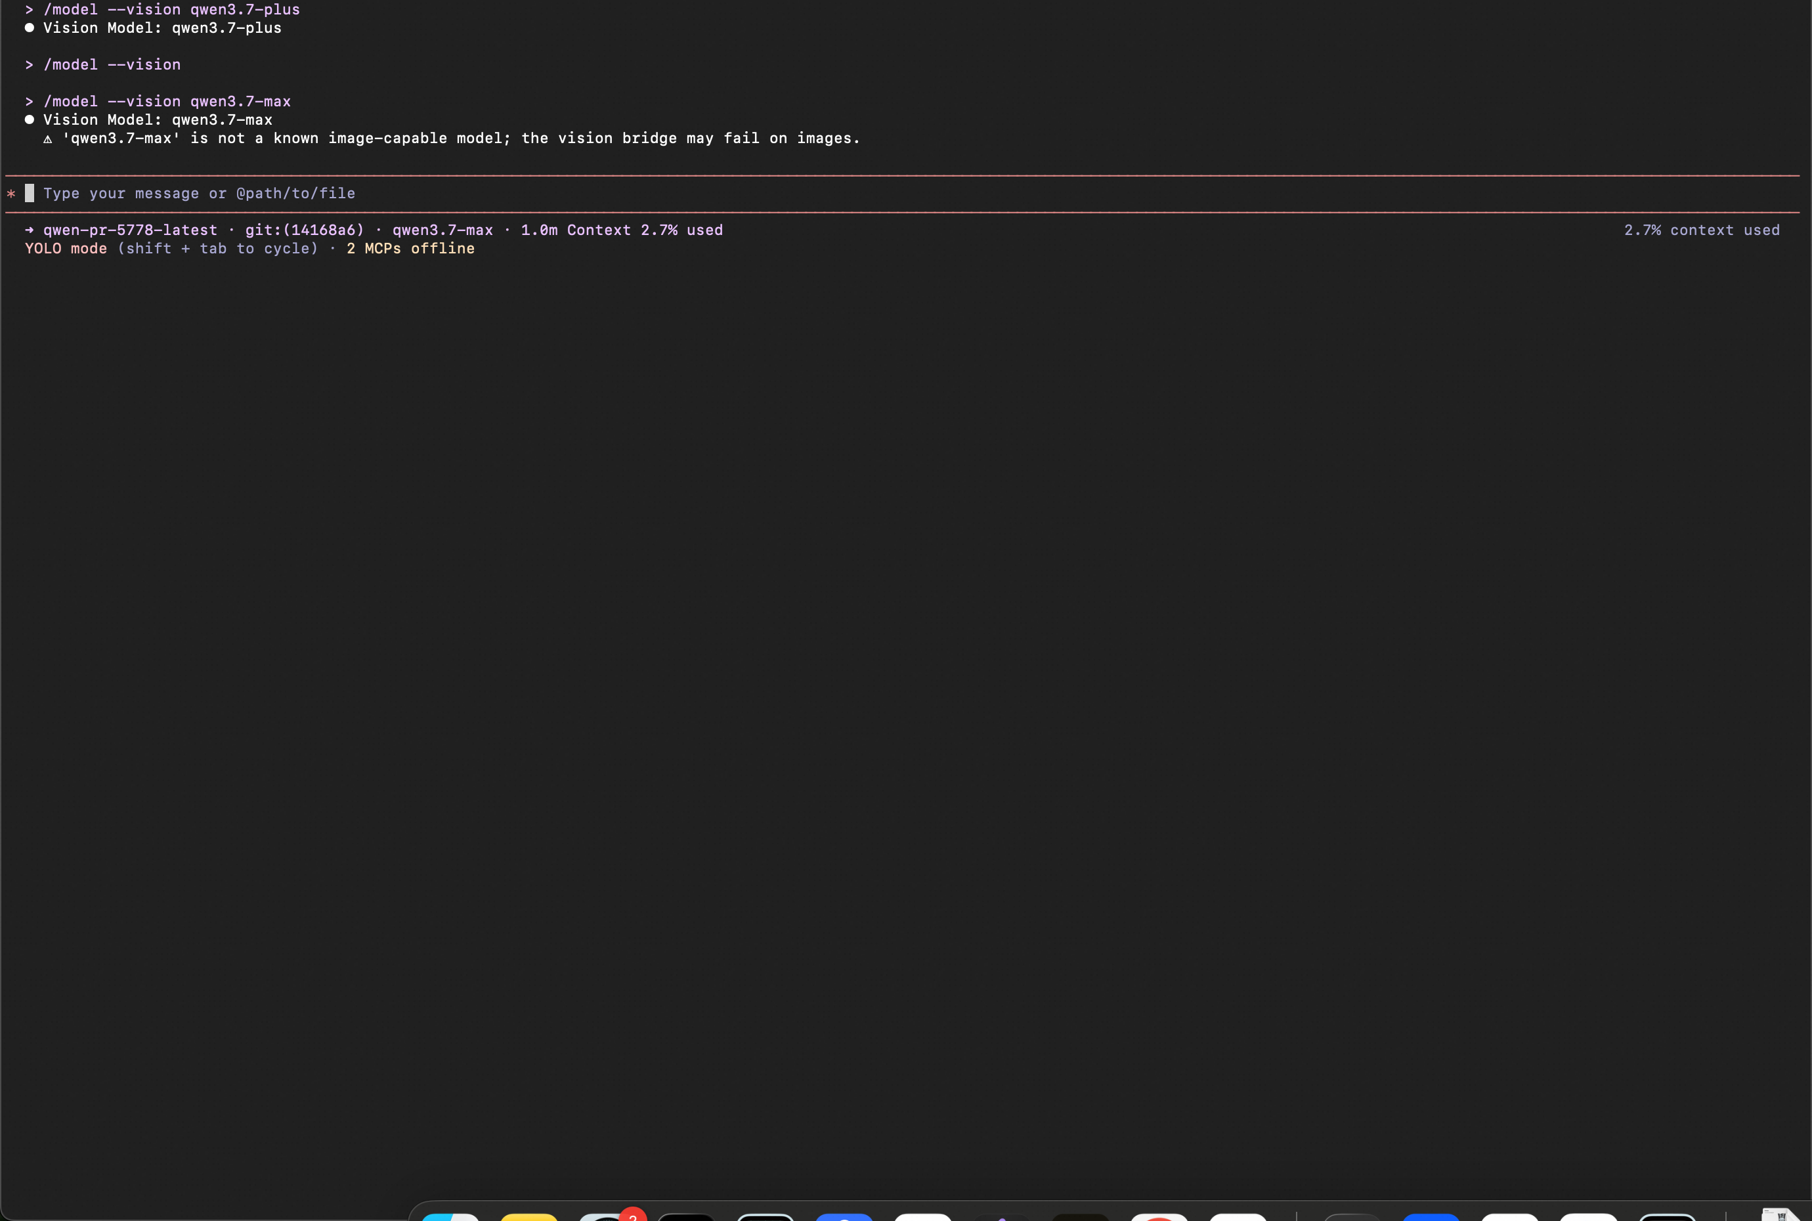
Task: Click 'YOLO mode' label
Action: 66,248
